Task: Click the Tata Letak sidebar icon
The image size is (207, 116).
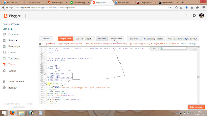Action: pos(4,59)
